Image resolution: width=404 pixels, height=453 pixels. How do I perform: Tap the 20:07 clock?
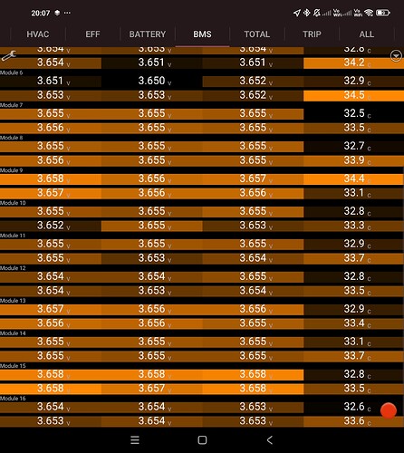pos(41,13)
